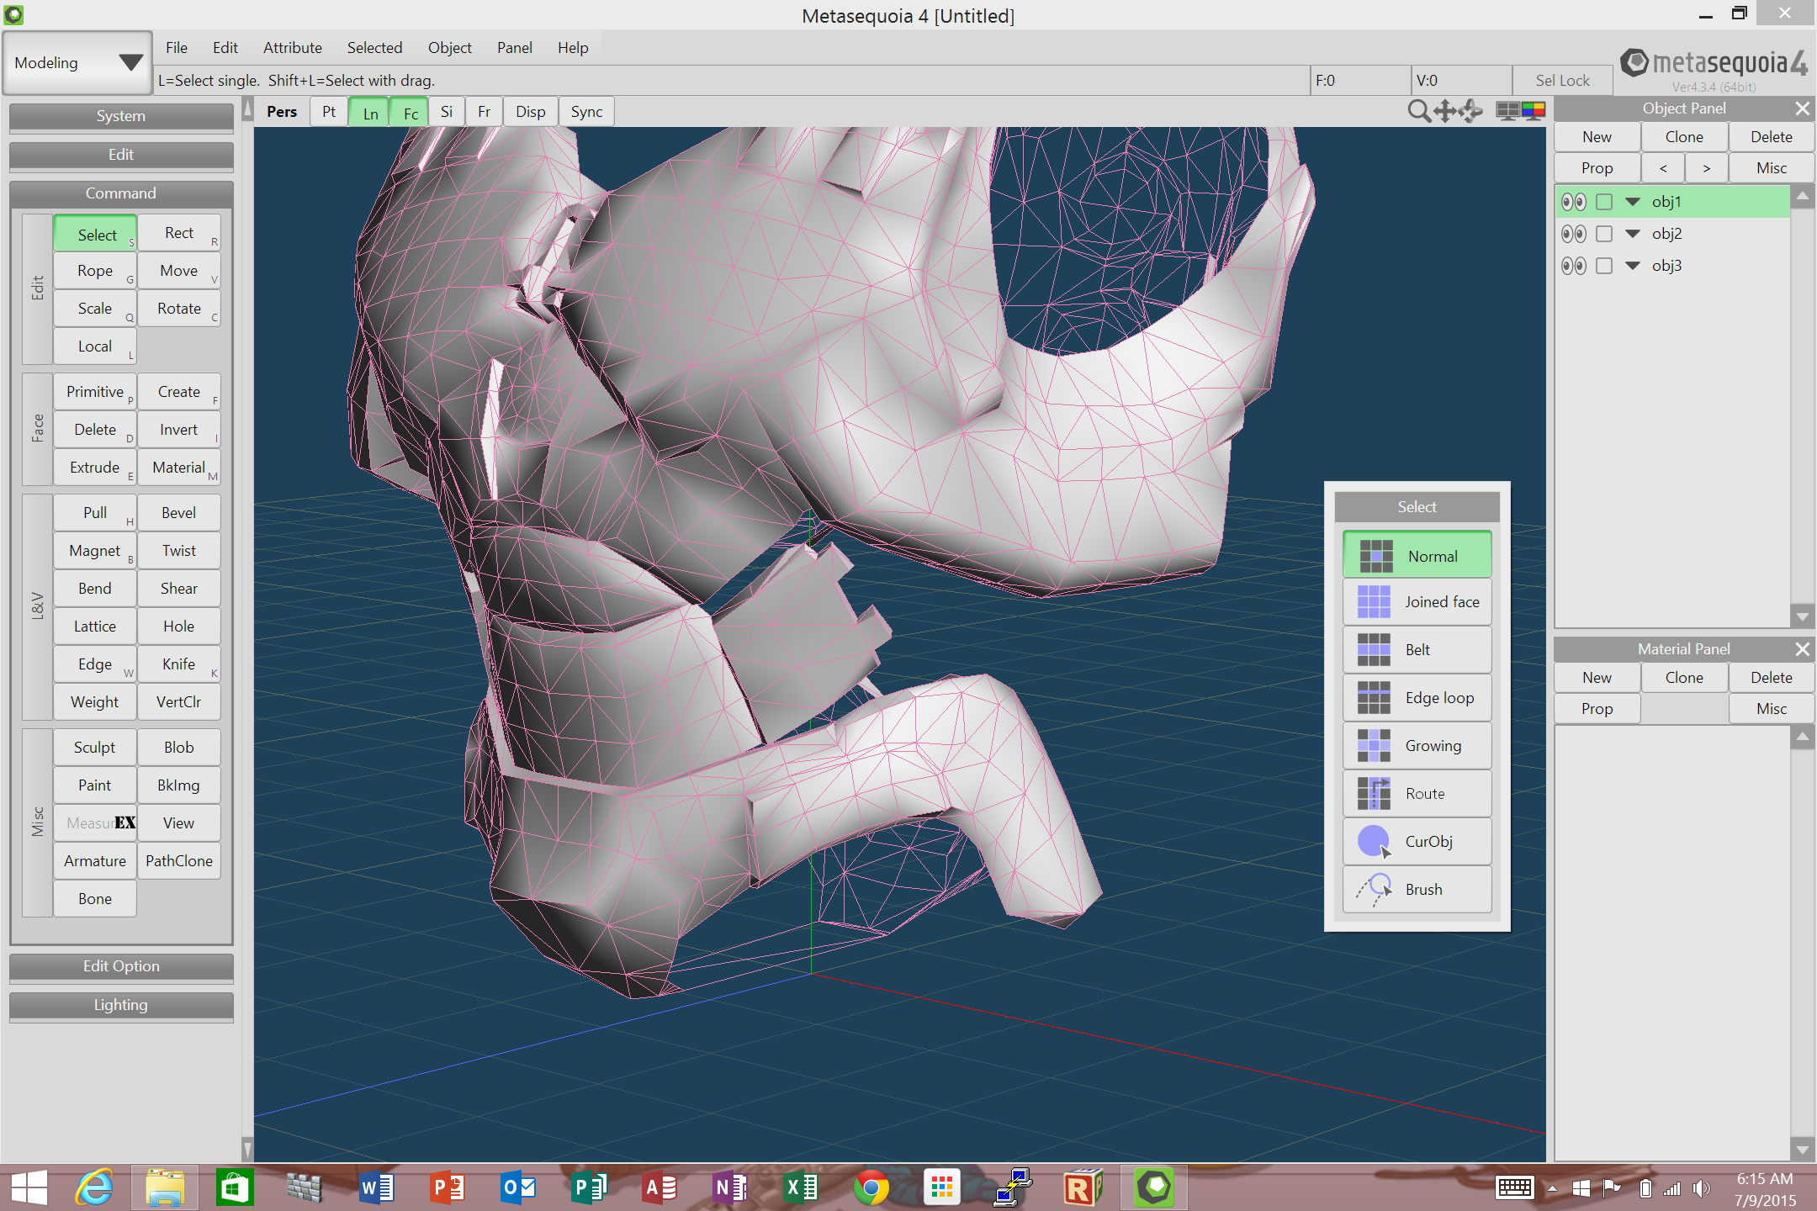Toggle visibility eye of obj2

1574,234
